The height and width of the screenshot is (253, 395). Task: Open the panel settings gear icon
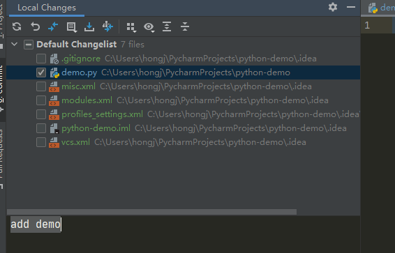(333, 7)
